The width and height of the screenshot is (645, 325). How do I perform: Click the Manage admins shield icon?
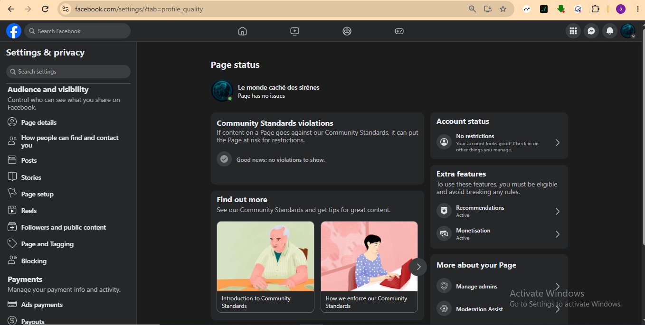click(444, 286)
